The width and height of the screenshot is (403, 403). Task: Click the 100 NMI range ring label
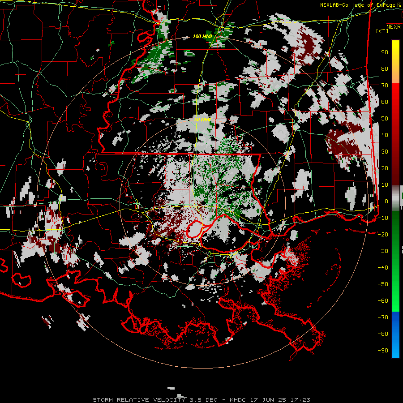coord(202,36)
